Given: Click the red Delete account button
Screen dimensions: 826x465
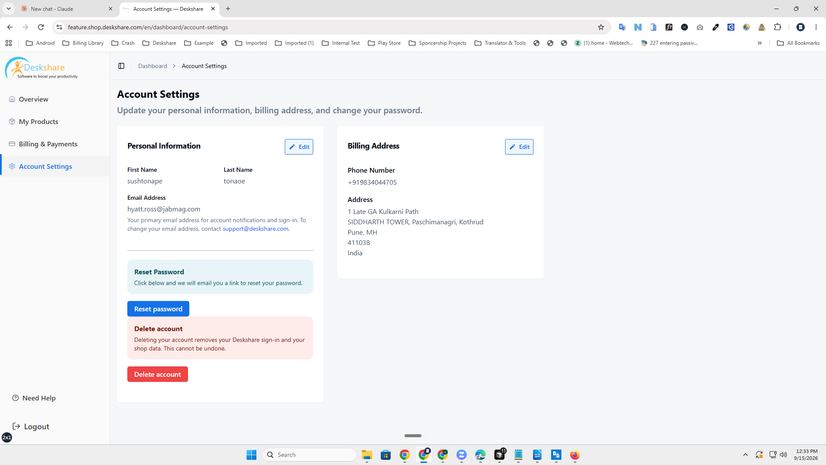Looking at the screenshot, I should pyautogui.click(x=157, y=374).
